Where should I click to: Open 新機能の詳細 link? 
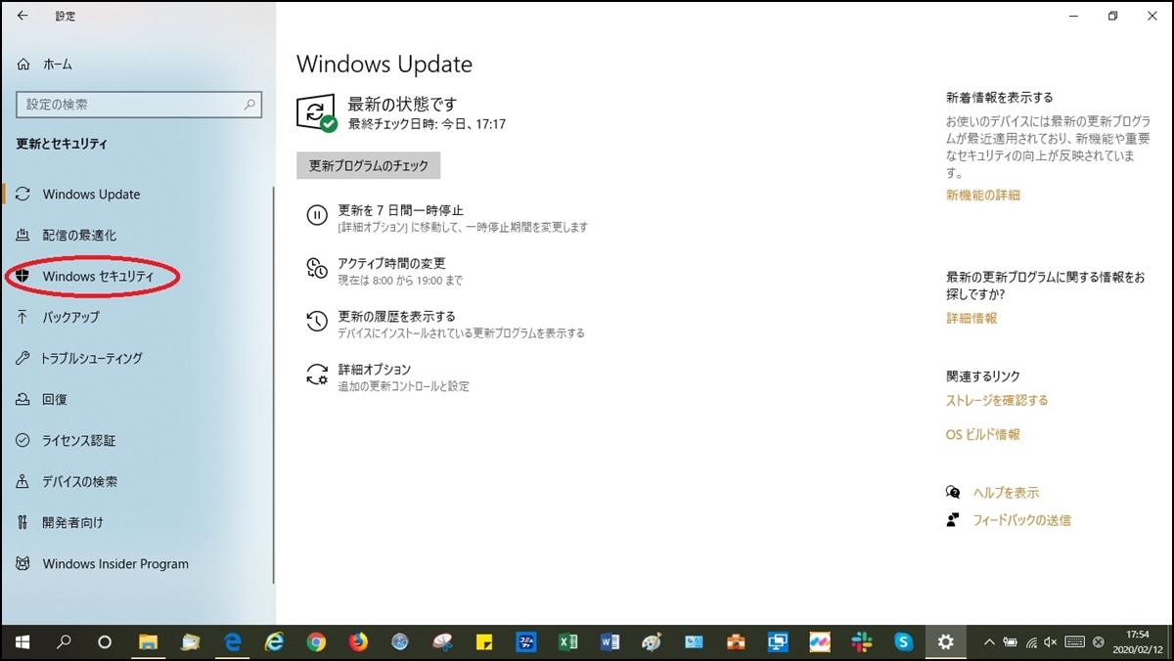click(x=983, y=195)
